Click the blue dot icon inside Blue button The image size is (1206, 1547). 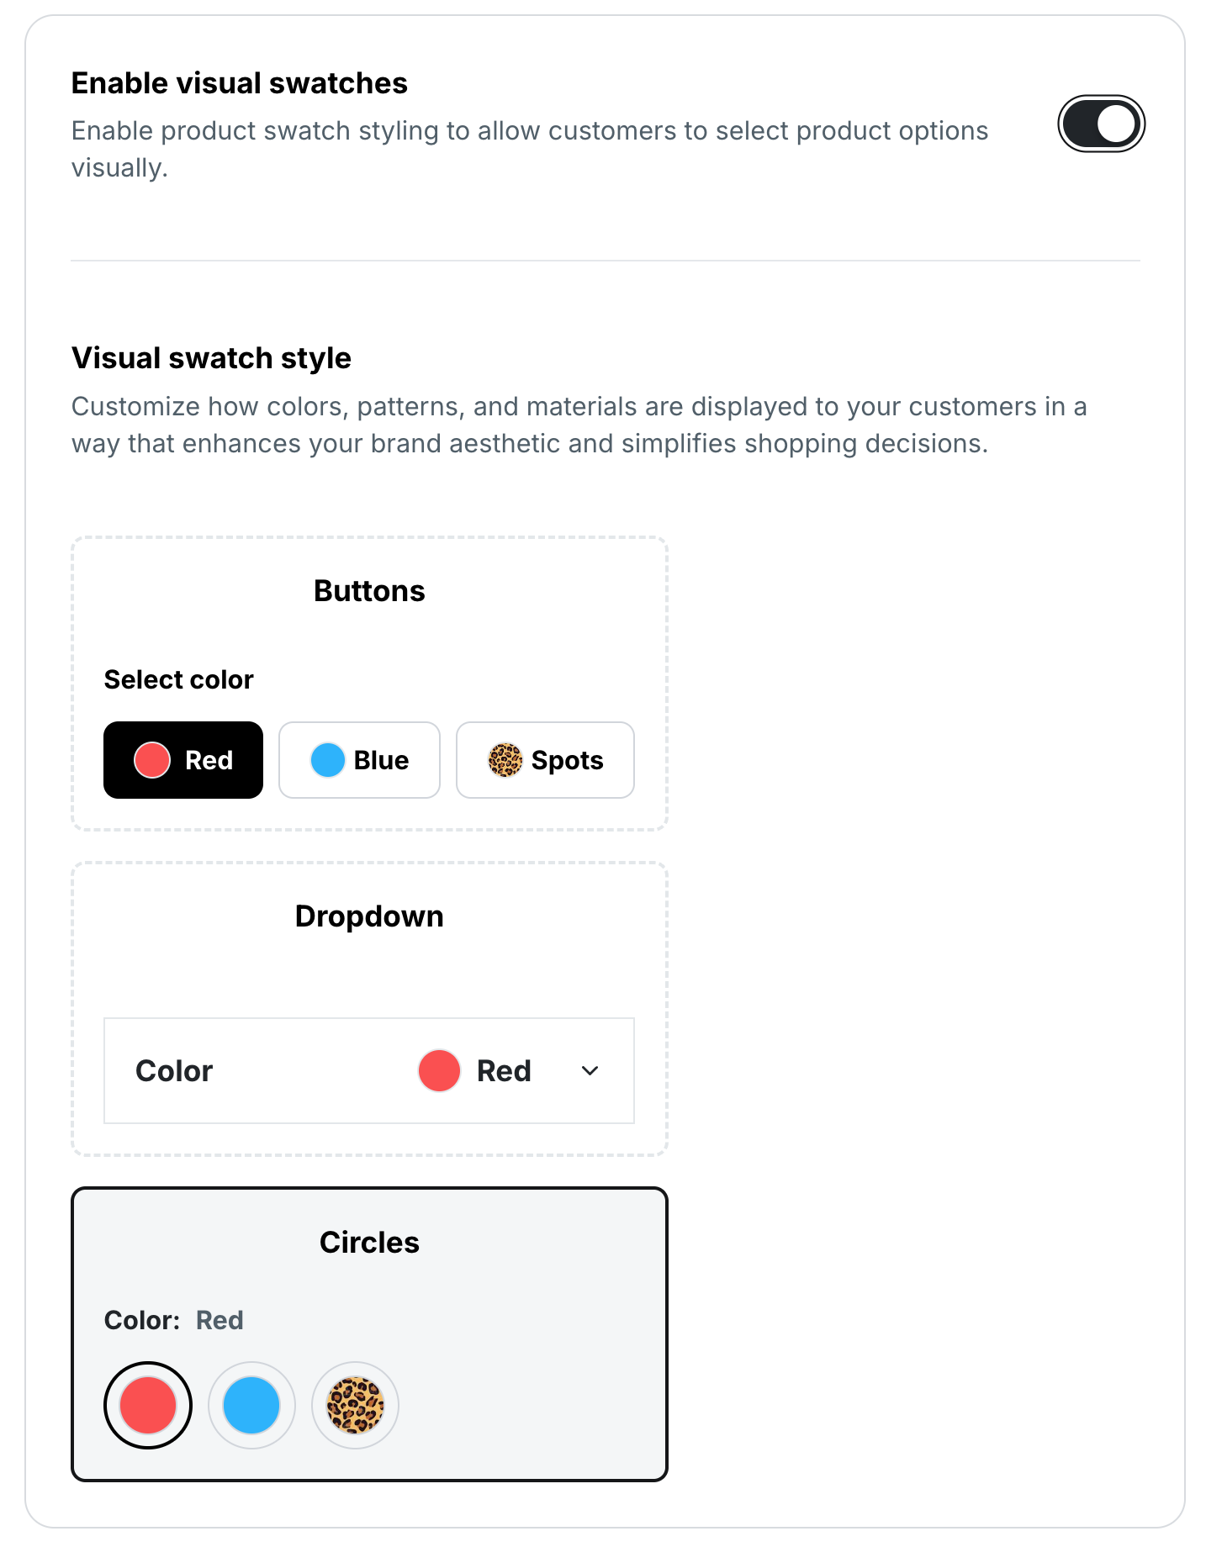click(328, 760)
